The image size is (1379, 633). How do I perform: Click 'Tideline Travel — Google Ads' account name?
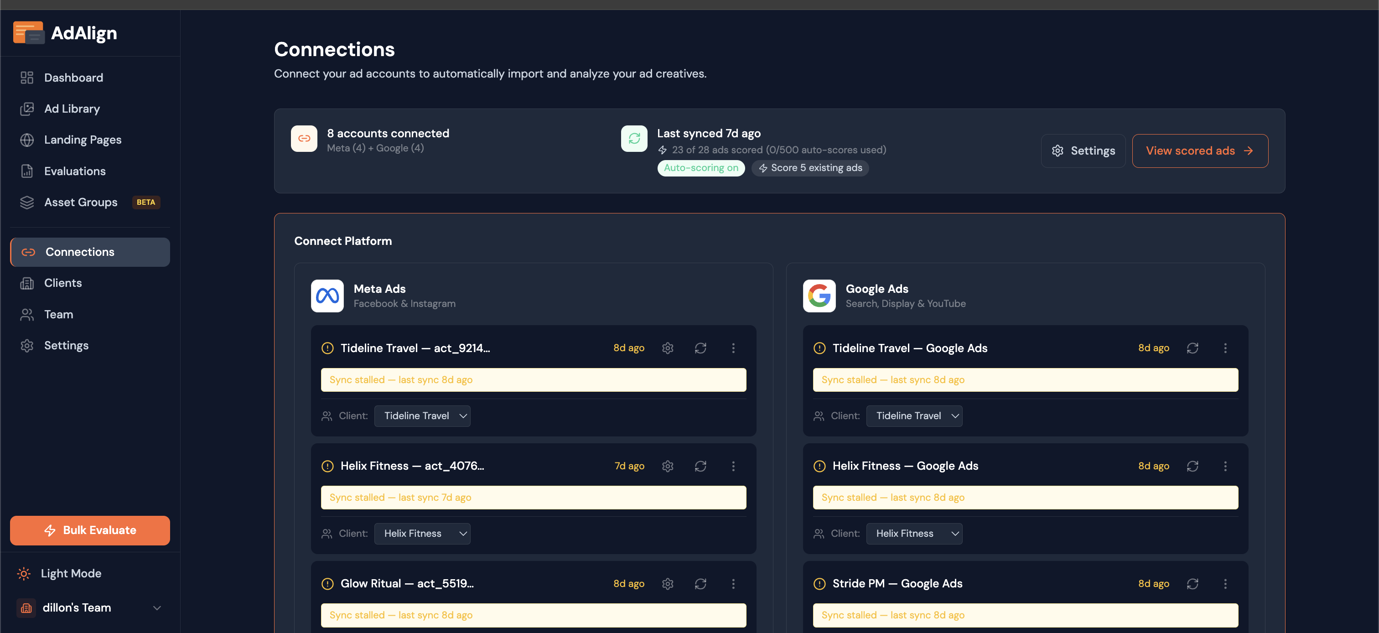coord(909,348)
